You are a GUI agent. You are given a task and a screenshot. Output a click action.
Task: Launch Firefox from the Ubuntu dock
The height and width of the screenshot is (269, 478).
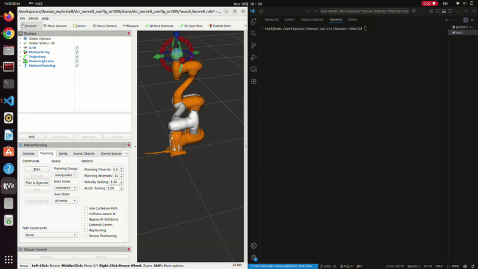pyautogui.click(x=8, y=17)
